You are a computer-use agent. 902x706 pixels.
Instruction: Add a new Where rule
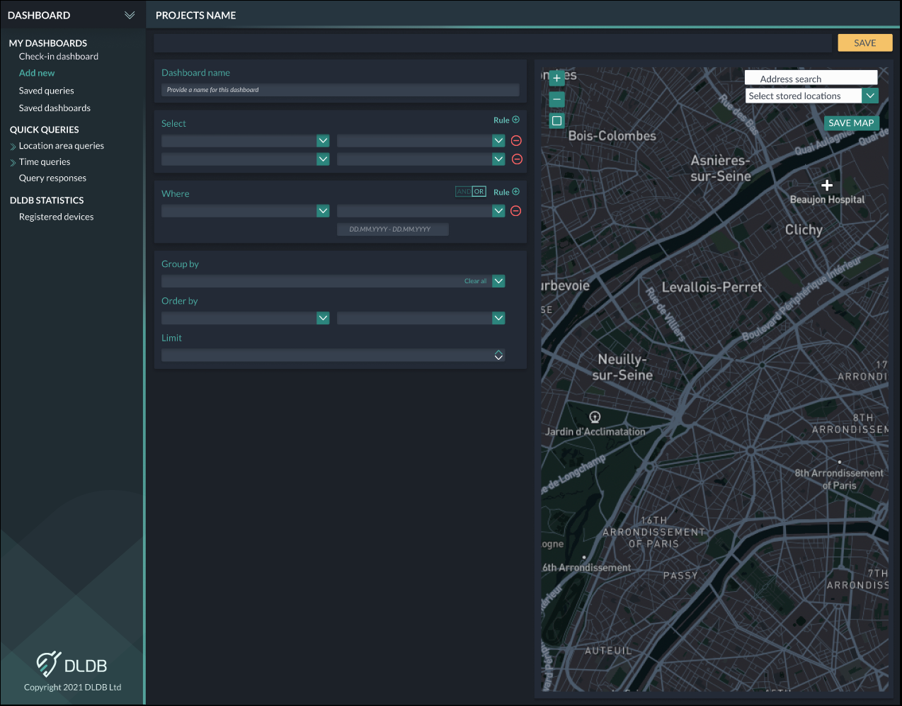[507, 192]
